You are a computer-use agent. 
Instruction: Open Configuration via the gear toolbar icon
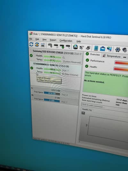click(x=118, y=50)
